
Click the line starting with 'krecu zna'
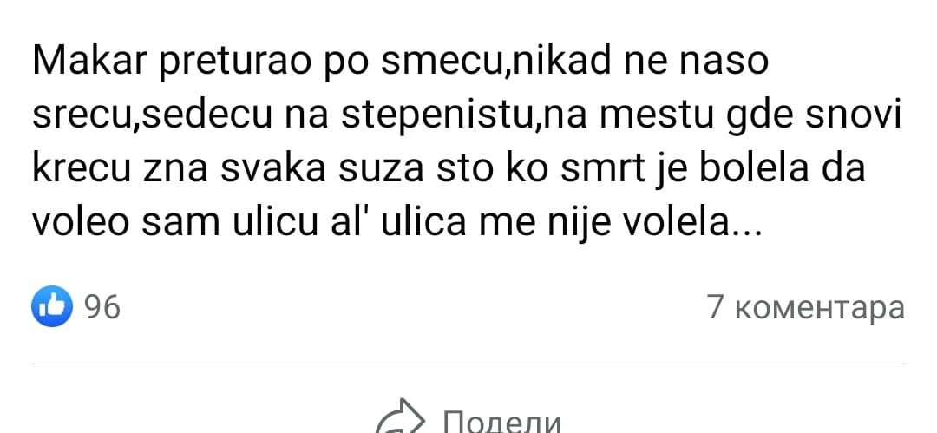pos(449,169)
